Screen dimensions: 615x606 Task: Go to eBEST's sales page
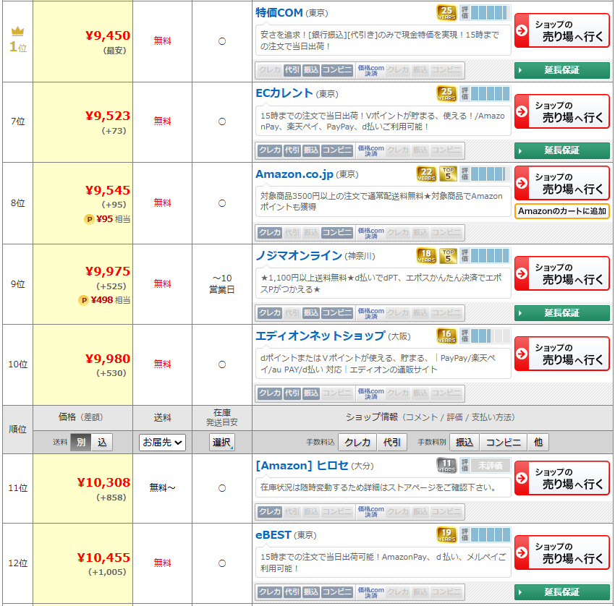coord(561,552)
